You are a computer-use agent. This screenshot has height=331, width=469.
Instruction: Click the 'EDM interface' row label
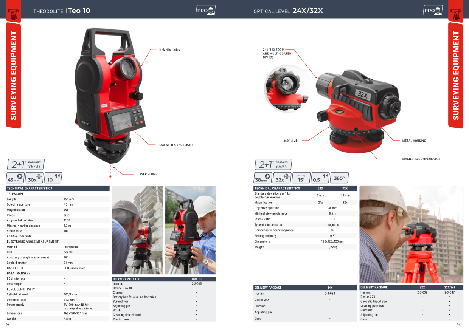pos(16,278)
